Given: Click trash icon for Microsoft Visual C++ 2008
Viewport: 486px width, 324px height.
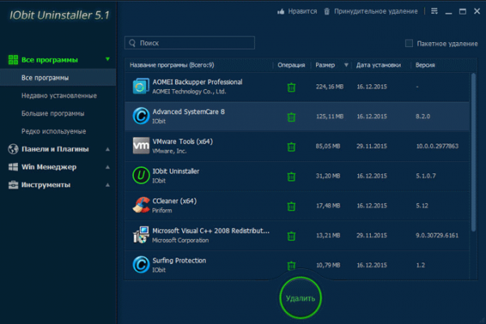Looking at the screenshot, I should (292, 237).
